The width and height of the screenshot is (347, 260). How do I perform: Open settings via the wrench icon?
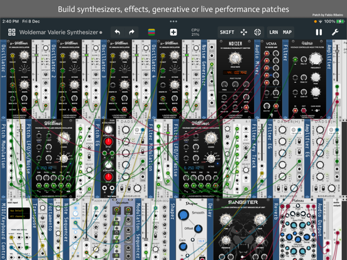pyautogui.click(x=335, y=32)
